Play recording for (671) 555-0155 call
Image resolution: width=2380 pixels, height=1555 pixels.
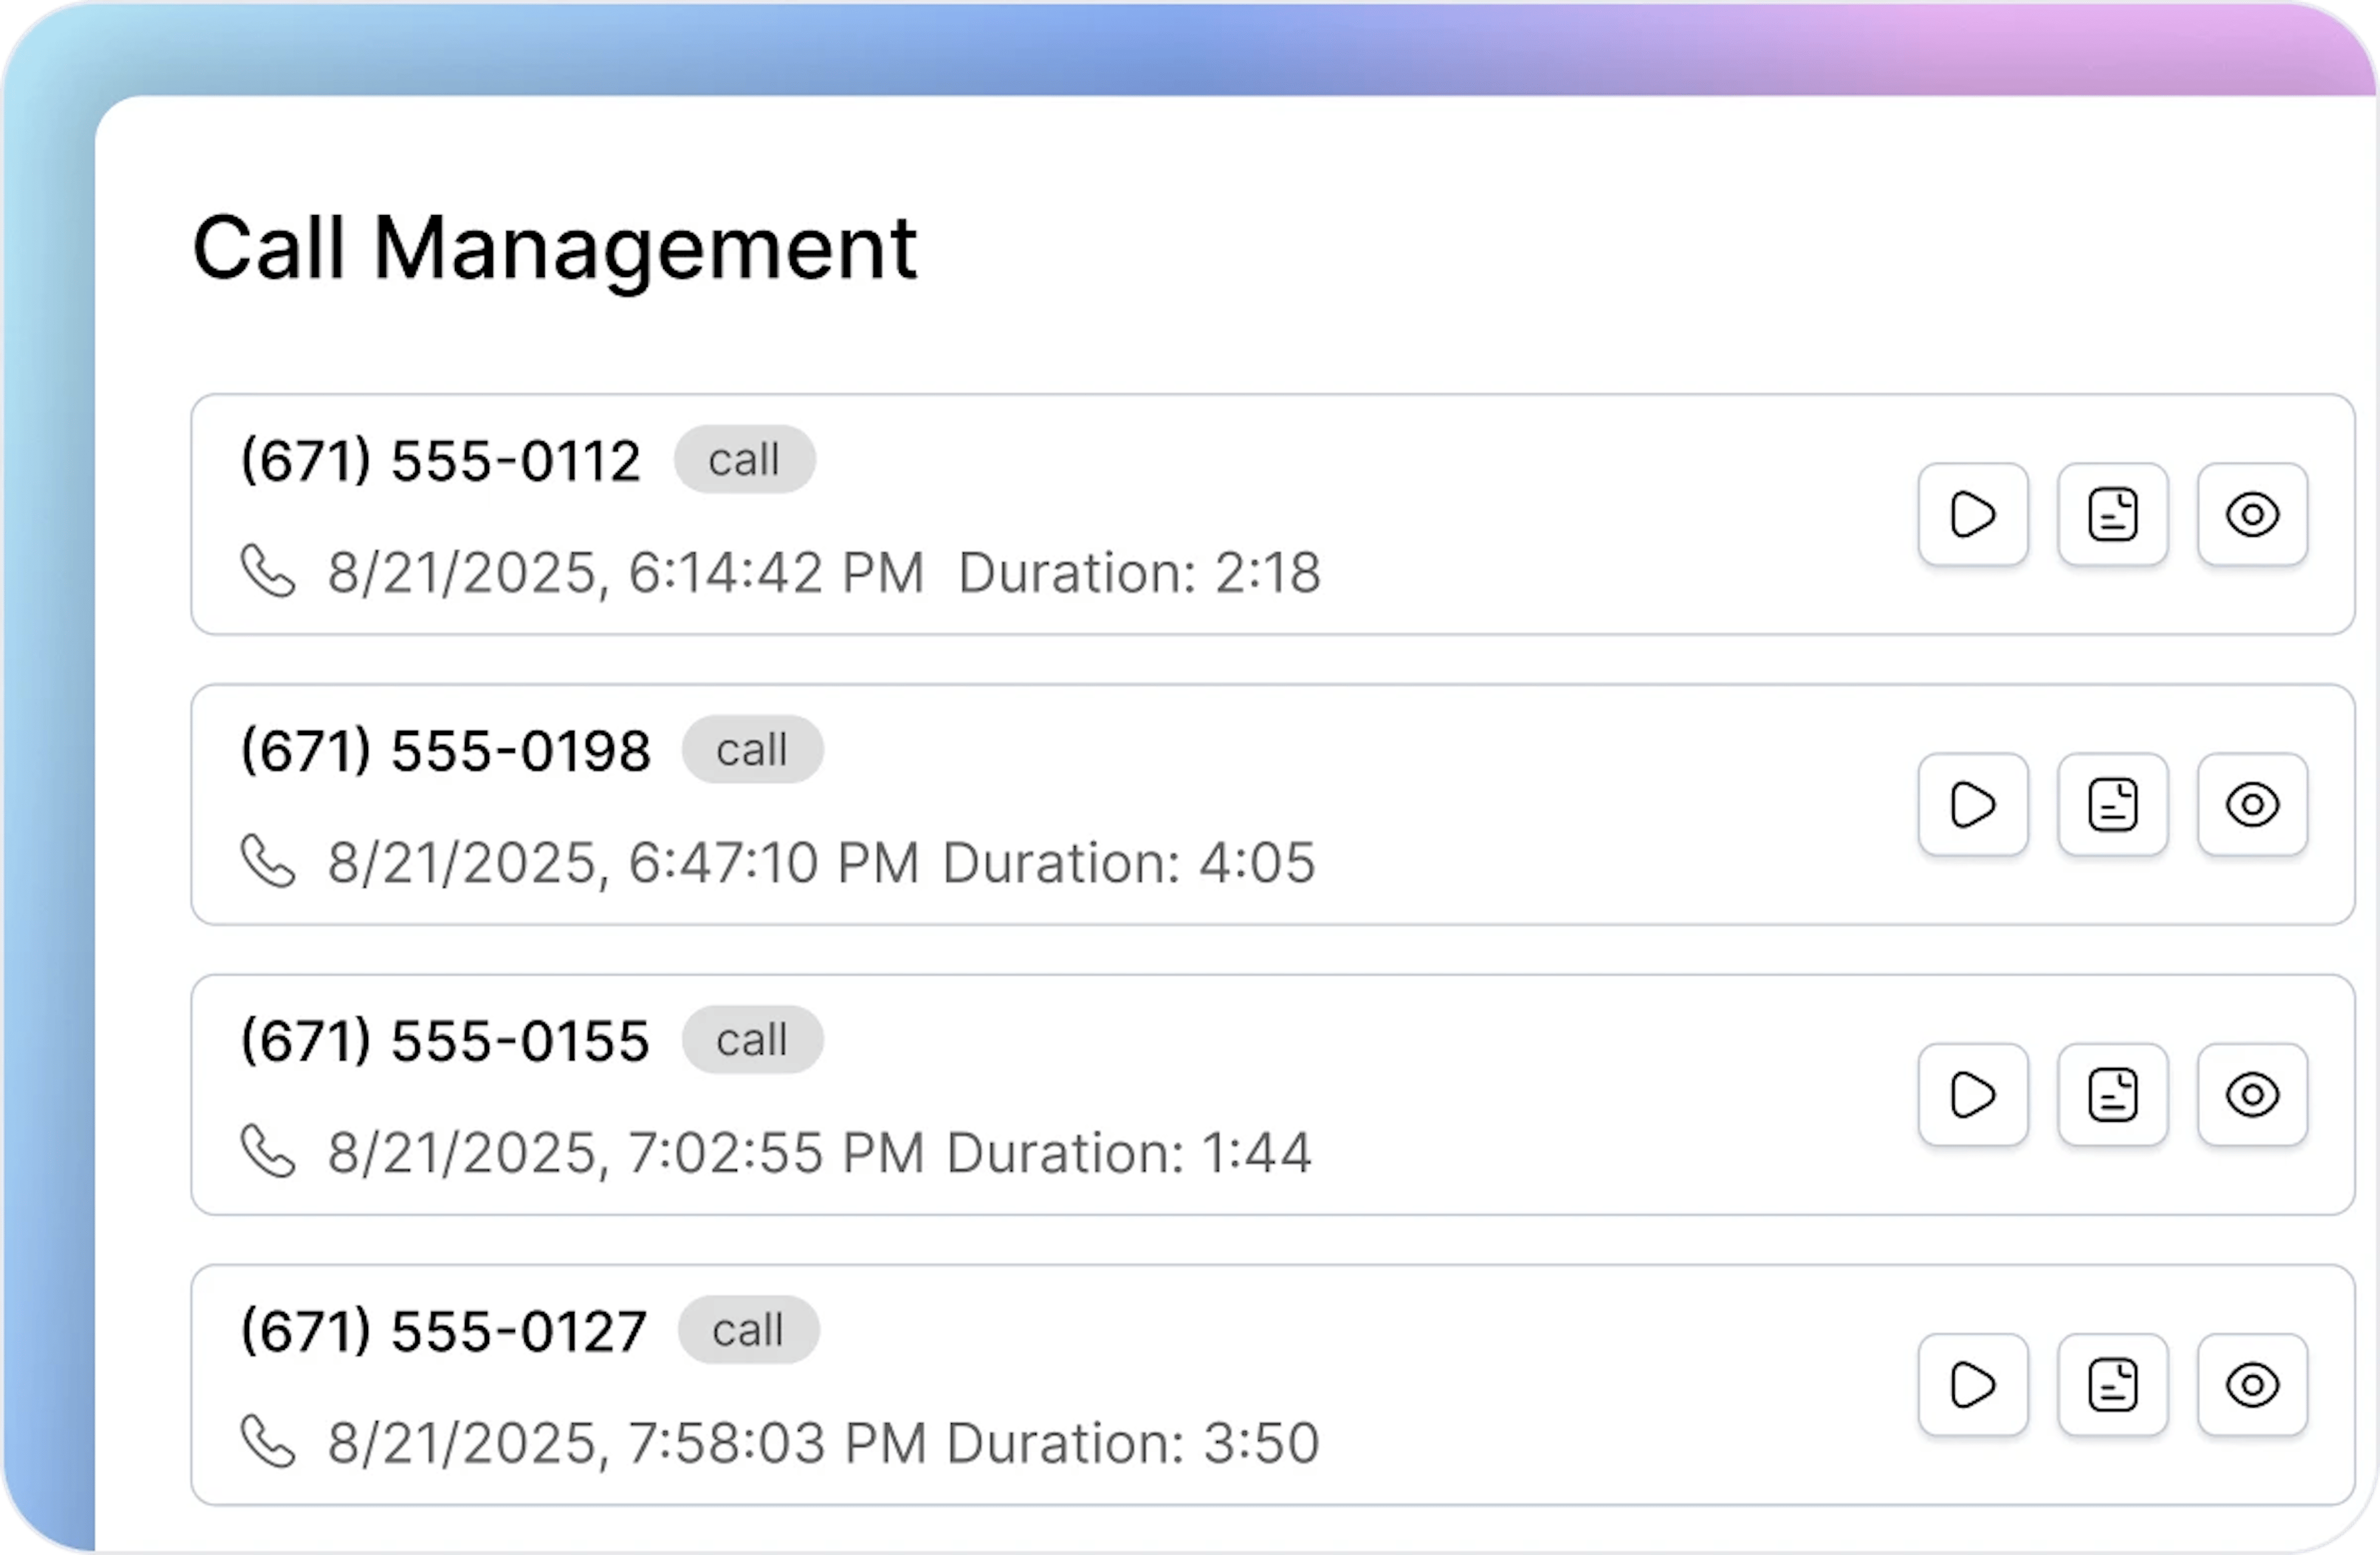click(x=1972, y=1095)
